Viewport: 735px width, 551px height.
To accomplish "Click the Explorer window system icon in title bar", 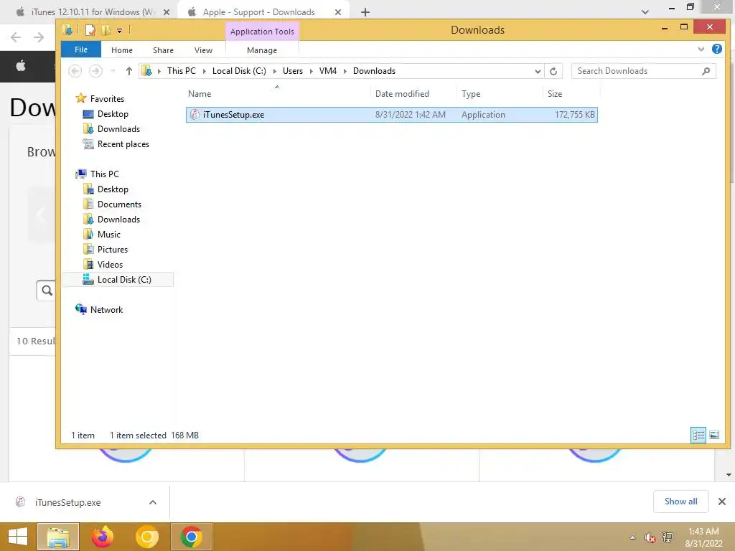I will (67, 30).
